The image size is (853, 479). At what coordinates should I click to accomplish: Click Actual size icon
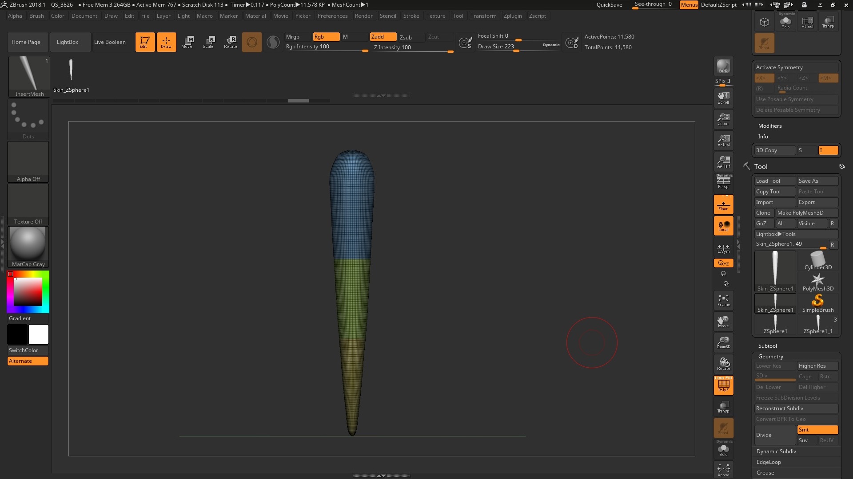tap(723, 140)
